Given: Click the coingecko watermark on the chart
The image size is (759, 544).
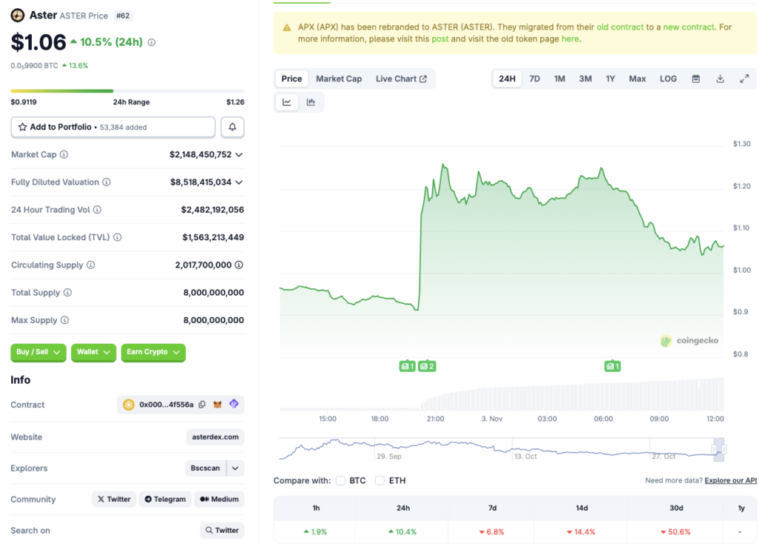Looking at the screenshot, I should (689, 341).
